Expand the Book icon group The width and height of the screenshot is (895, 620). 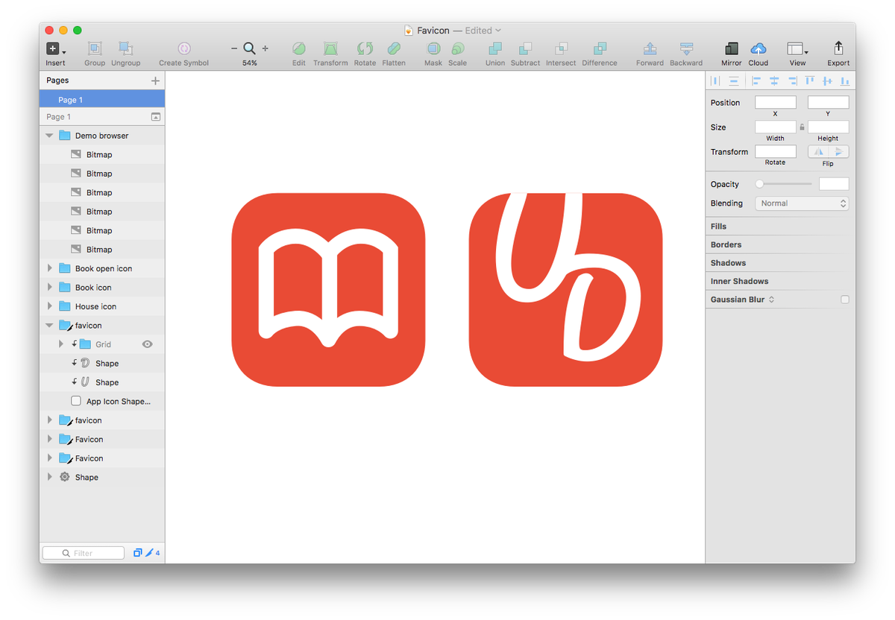(x=49, y=287)
